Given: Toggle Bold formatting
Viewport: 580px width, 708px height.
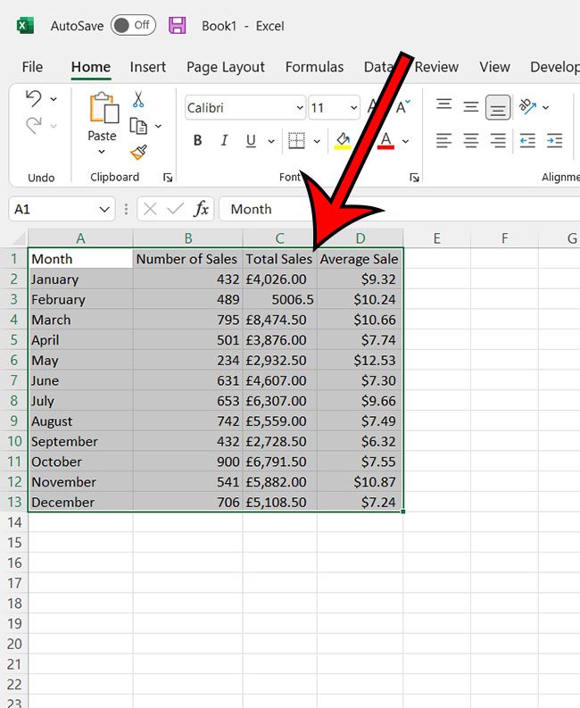Looking at the screenshot, I should 197,141.
